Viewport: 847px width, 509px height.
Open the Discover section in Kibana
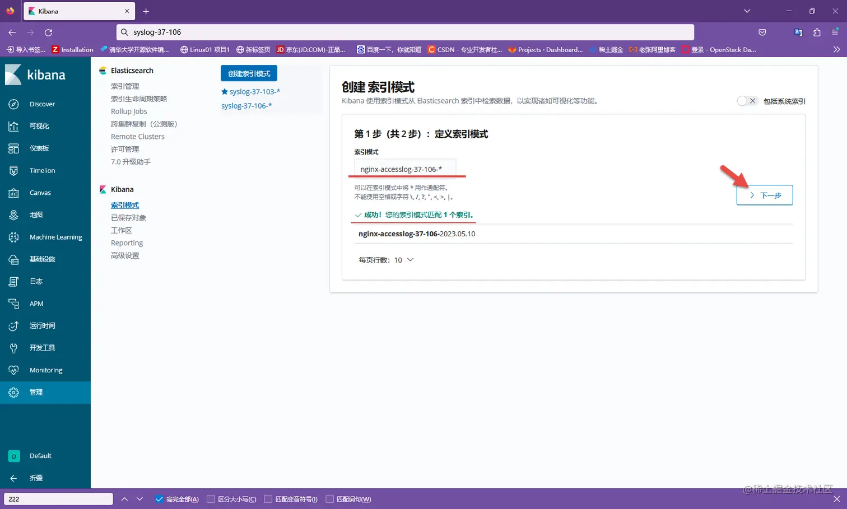click(x=42, y=104)
